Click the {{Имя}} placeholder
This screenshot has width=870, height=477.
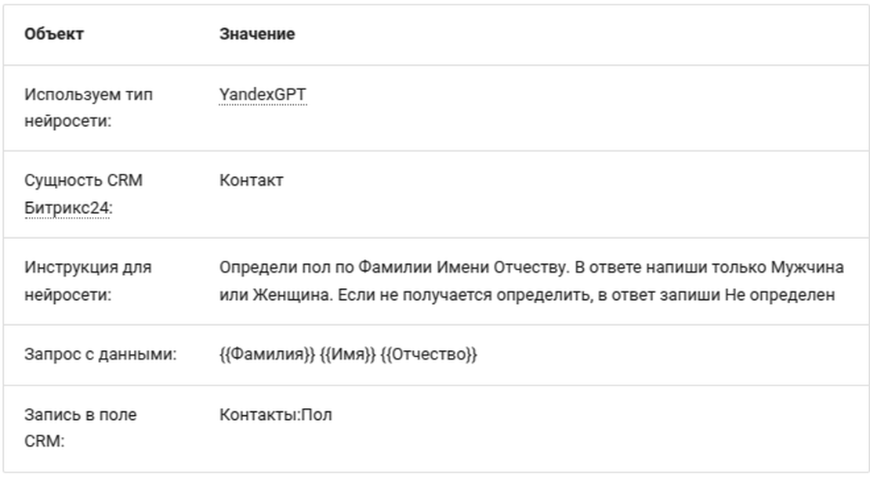coord(347,355)
